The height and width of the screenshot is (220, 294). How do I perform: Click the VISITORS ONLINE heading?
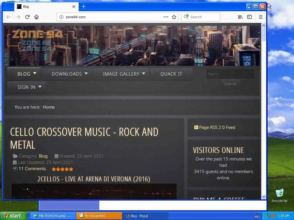218,150
